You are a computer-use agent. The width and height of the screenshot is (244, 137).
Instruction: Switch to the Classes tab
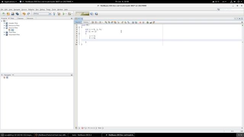(x=20, y=18)
